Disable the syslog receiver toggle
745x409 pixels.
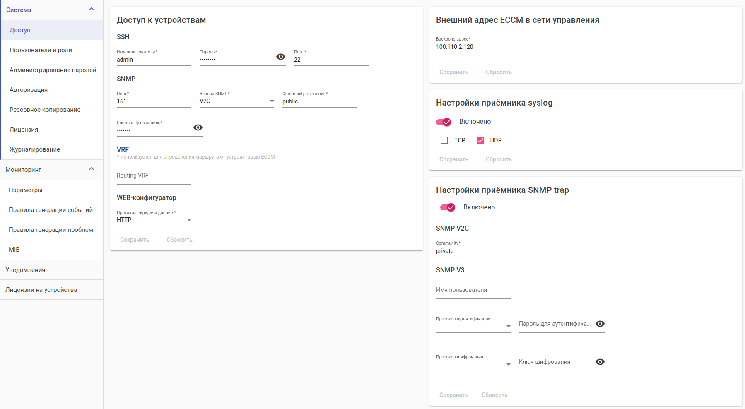pos(444,122)
